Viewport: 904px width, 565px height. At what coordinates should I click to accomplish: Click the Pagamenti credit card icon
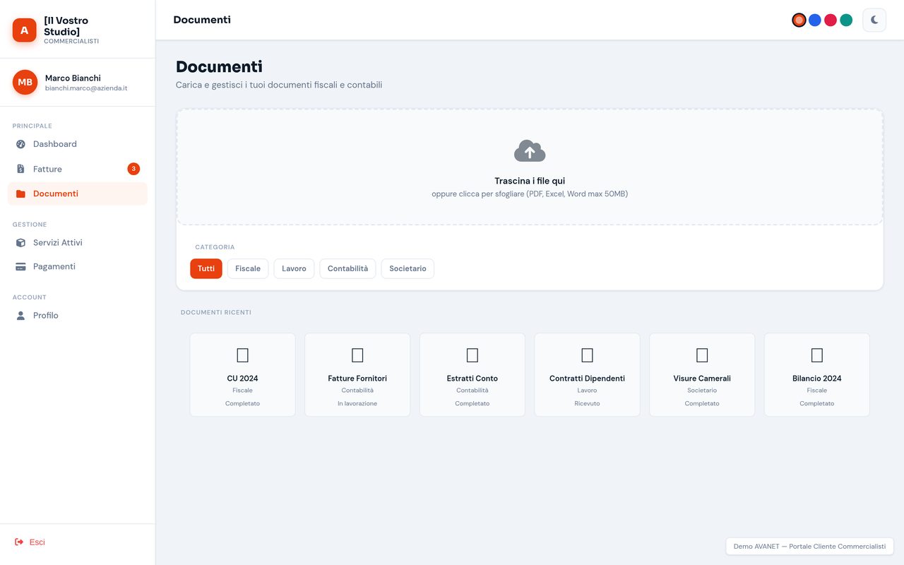(x=20, y=266)
